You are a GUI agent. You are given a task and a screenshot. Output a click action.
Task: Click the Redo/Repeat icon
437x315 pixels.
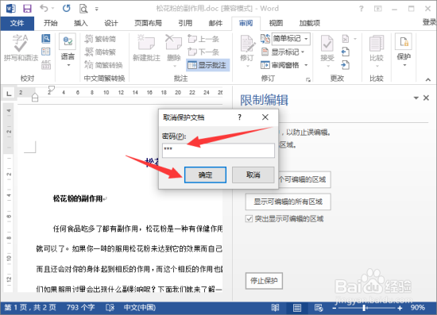pos(67,9)
